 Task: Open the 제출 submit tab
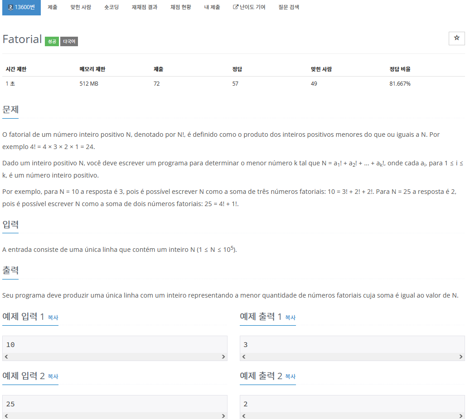pyautogui.click(x=53, y=7)
